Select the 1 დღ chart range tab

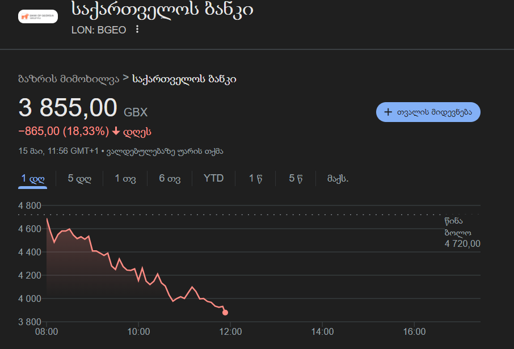(33, 178)
